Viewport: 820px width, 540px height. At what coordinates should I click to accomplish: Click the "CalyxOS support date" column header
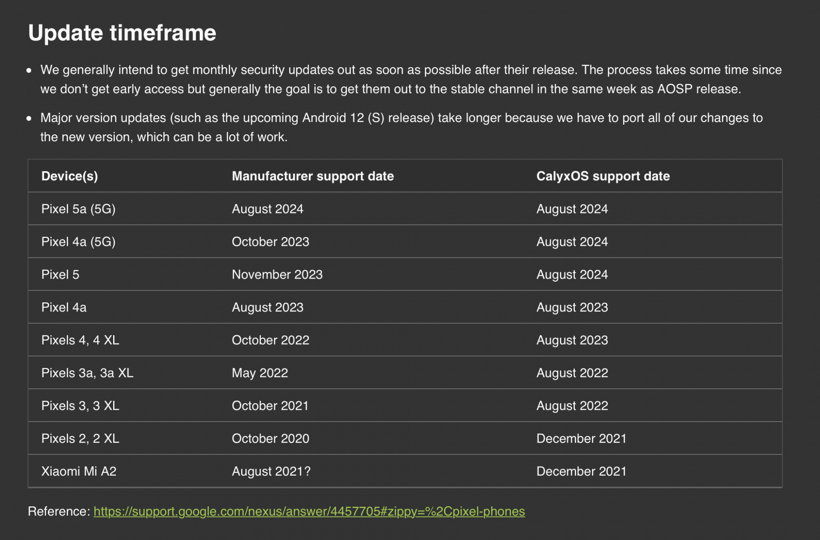pyautogui.click(x=603, y=176)
